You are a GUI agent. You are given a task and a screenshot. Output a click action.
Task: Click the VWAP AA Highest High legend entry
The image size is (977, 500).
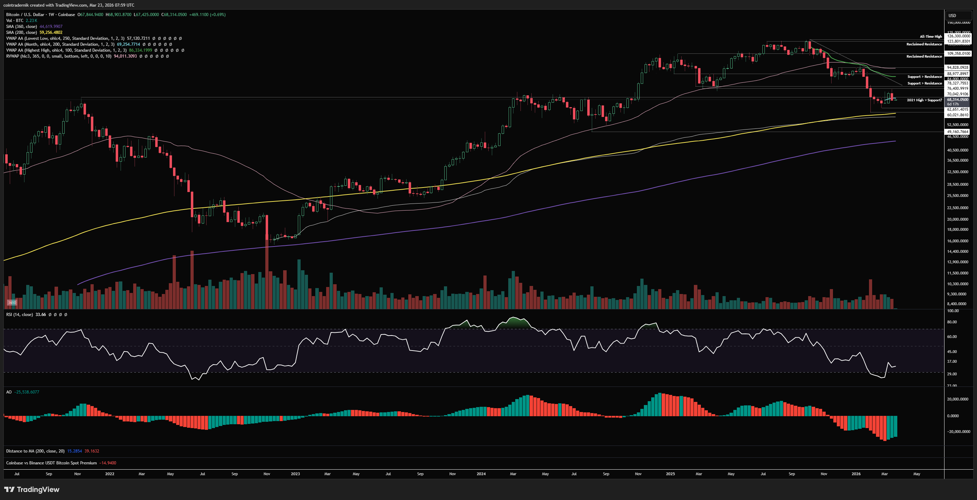click(66, 50)
